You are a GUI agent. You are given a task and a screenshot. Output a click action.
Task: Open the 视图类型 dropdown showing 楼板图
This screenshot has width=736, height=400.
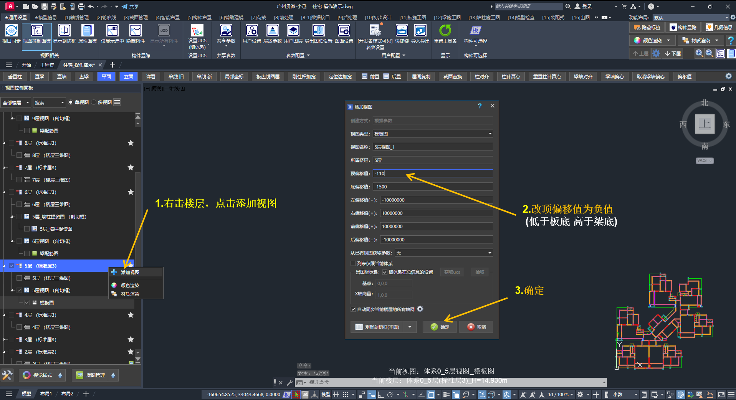433,134
